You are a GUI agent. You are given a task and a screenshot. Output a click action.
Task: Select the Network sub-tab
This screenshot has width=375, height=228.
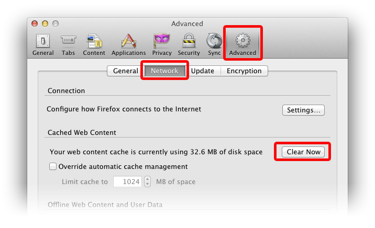point(164,71)
